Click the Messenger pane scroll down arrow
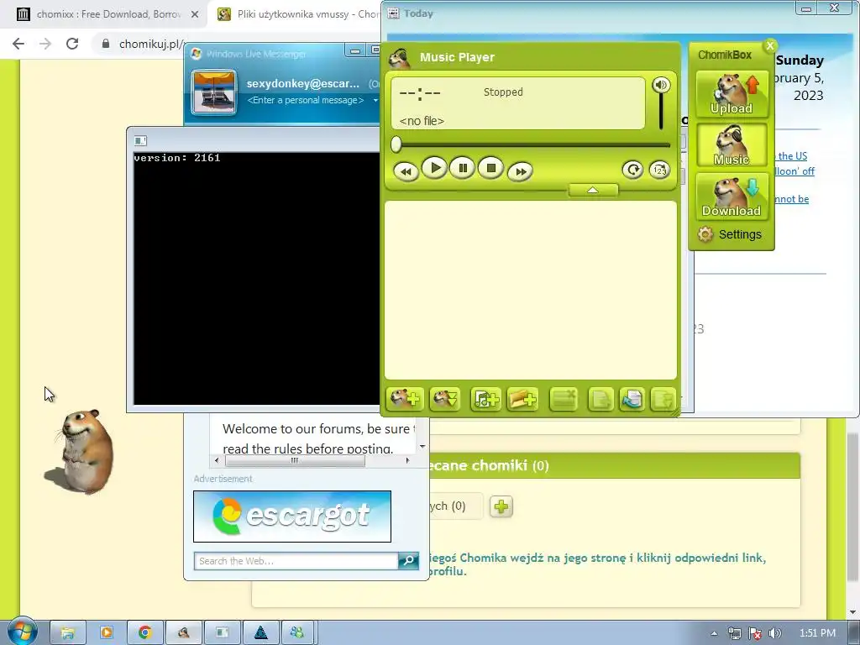 point(422,447)
